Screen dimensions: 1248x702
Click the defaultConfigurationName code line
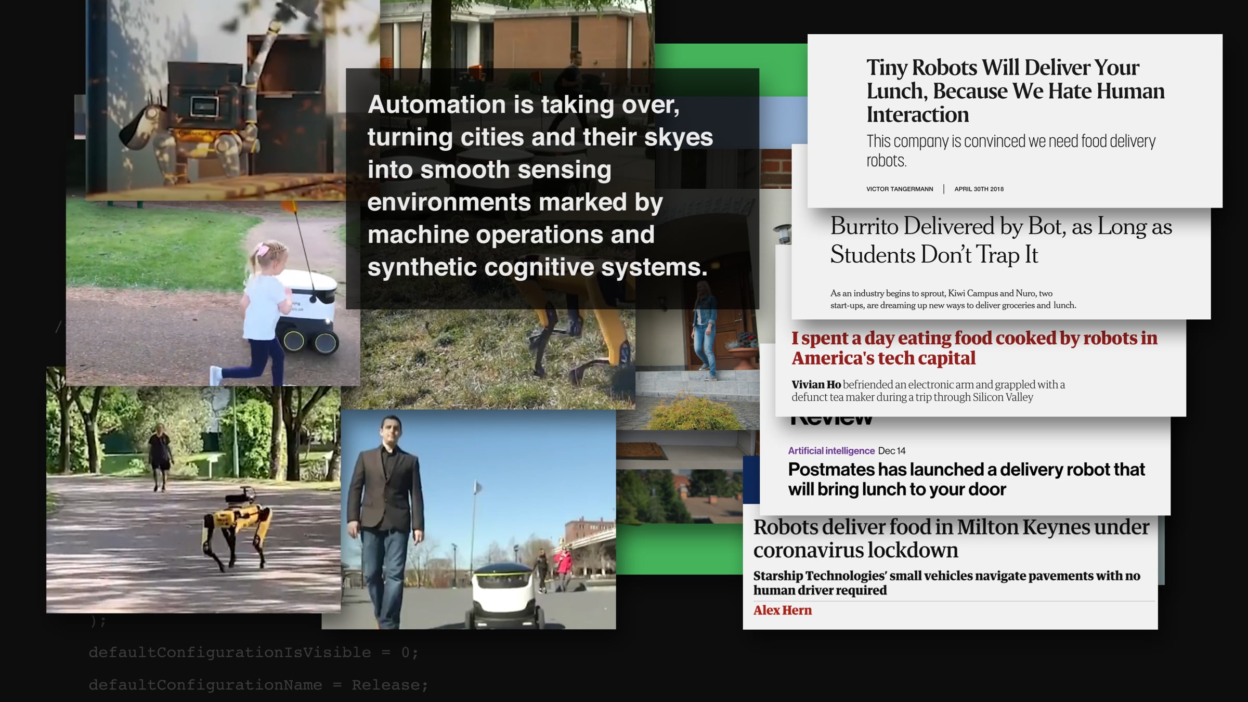click(x=258, y=685)
